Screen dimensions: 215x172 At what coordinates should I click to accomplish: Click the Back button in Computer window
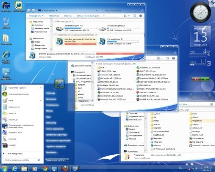[29, 11]
